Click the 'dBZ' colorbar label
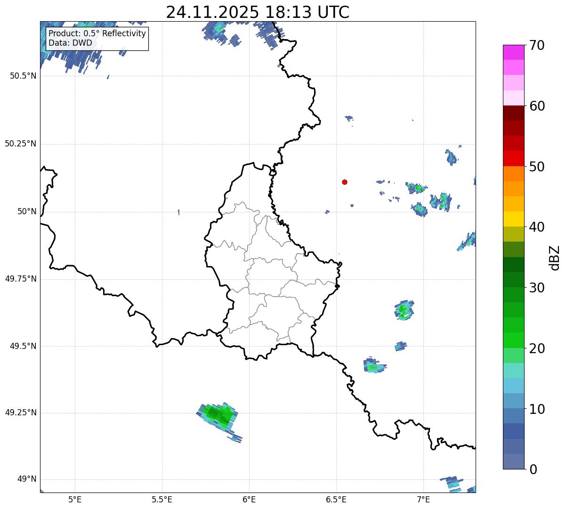 pyautogui.click(x=555, y=257)
